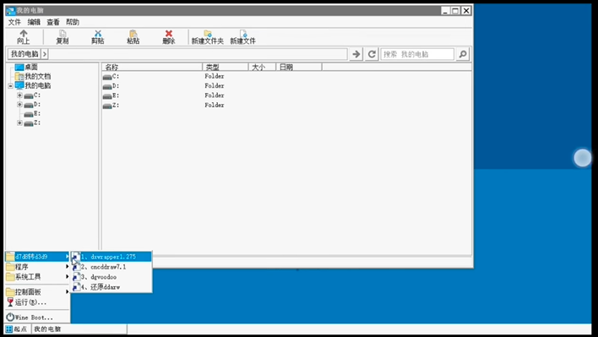Click the New Folder (新建文件夹) icon
Screen dimensions: 598x337
point(208,34)
